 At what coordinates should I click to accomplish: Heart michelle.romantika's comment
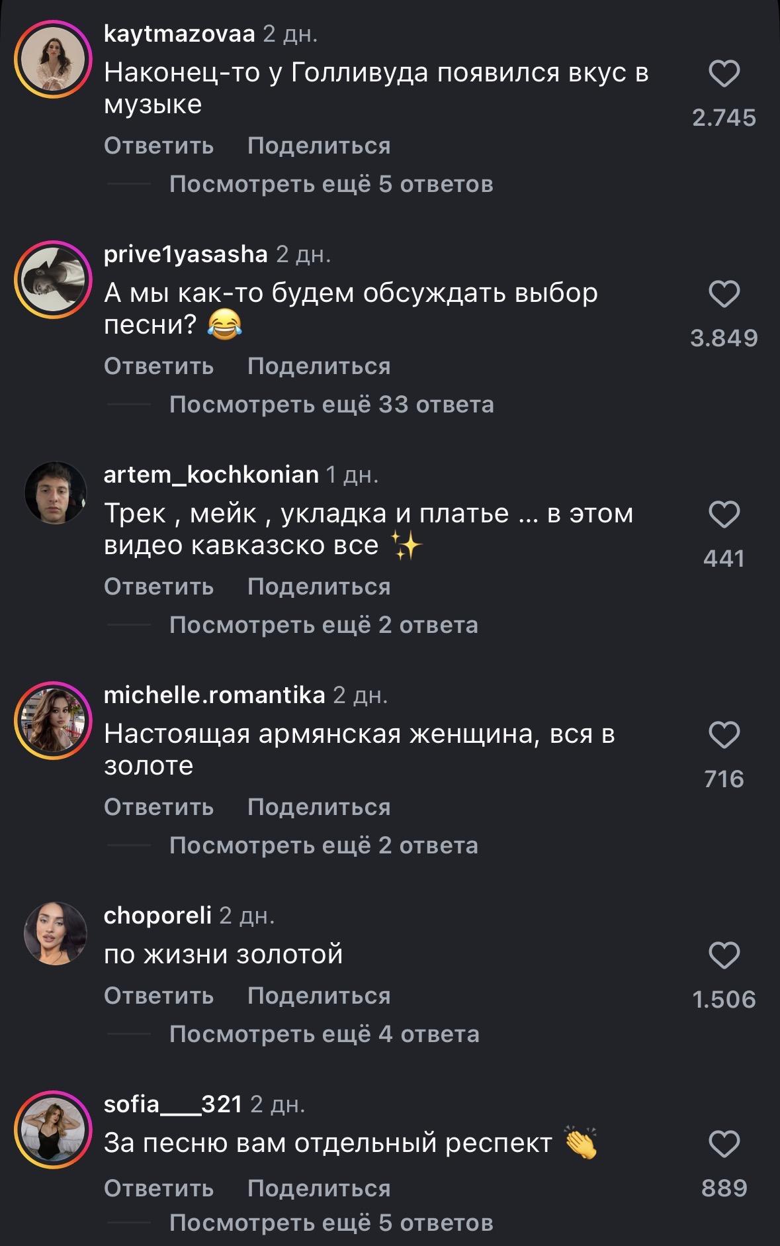point(724,735)
